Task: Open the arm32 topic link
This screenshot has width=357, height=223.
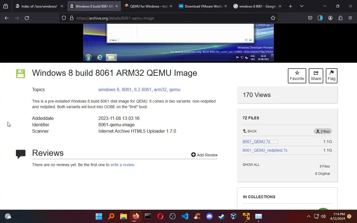Action: [160, 90]
